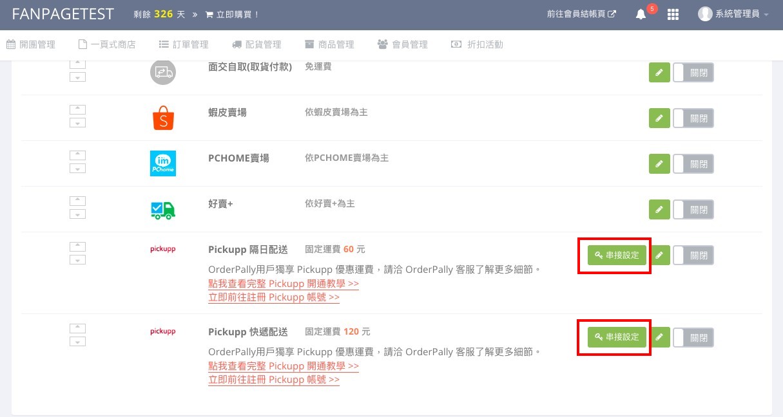Open the 系統管理員 user dropdown
This screenshot has height=417, width=783.
coord(733,14)
